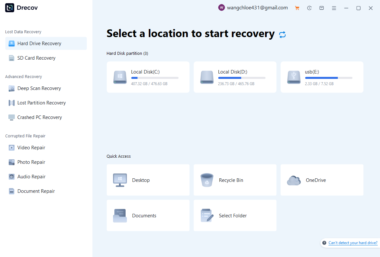Click the "Can't detect your hard drive?" link
The width and height of the screenshot is (380, 257).
[353, 243]
